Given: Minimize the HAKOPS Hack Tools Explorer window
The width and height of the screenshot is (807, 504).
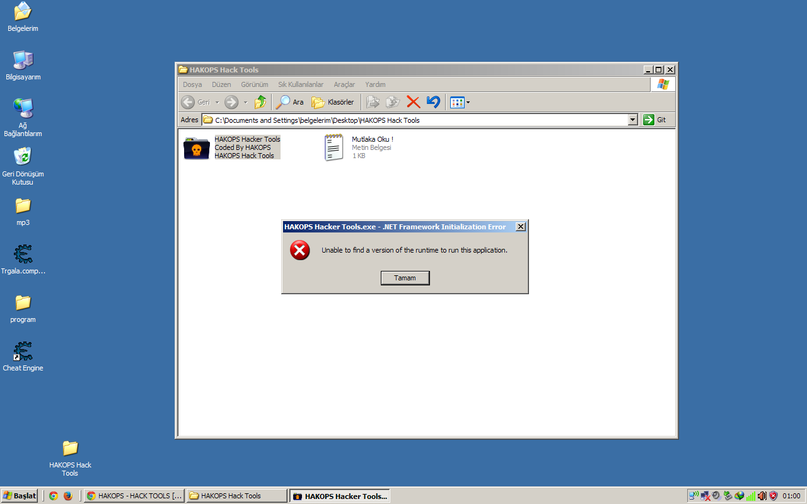Looking at the screenshot, I should click(648, 70).
